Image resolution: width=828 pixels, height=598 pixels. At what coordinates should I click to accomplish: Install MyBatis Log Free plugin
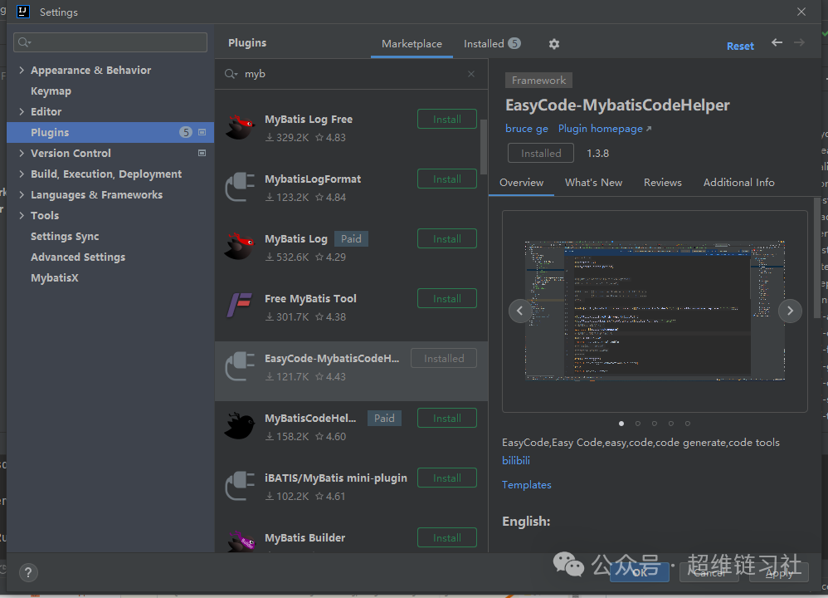pyautogui.click(x=446, y=119)
